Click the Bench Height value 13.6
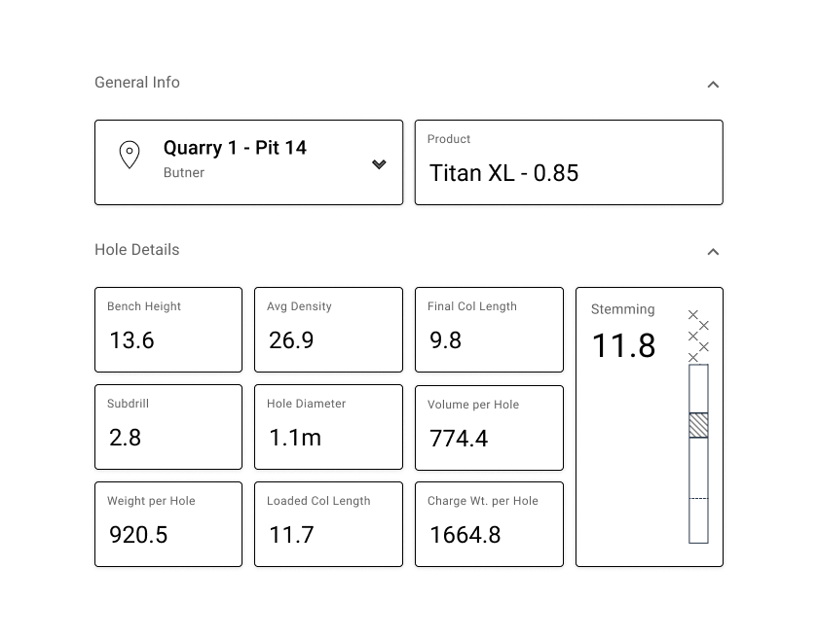The width and height of the screenshot is (818, 639). (x=131, y=340)
